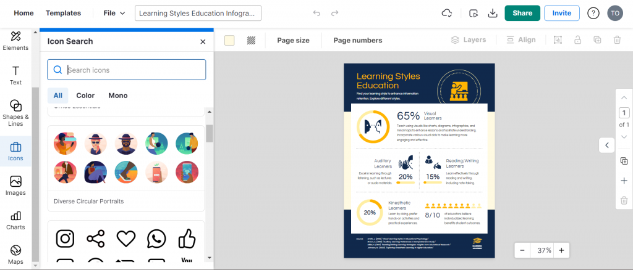Delete the current page

(624, 200)
